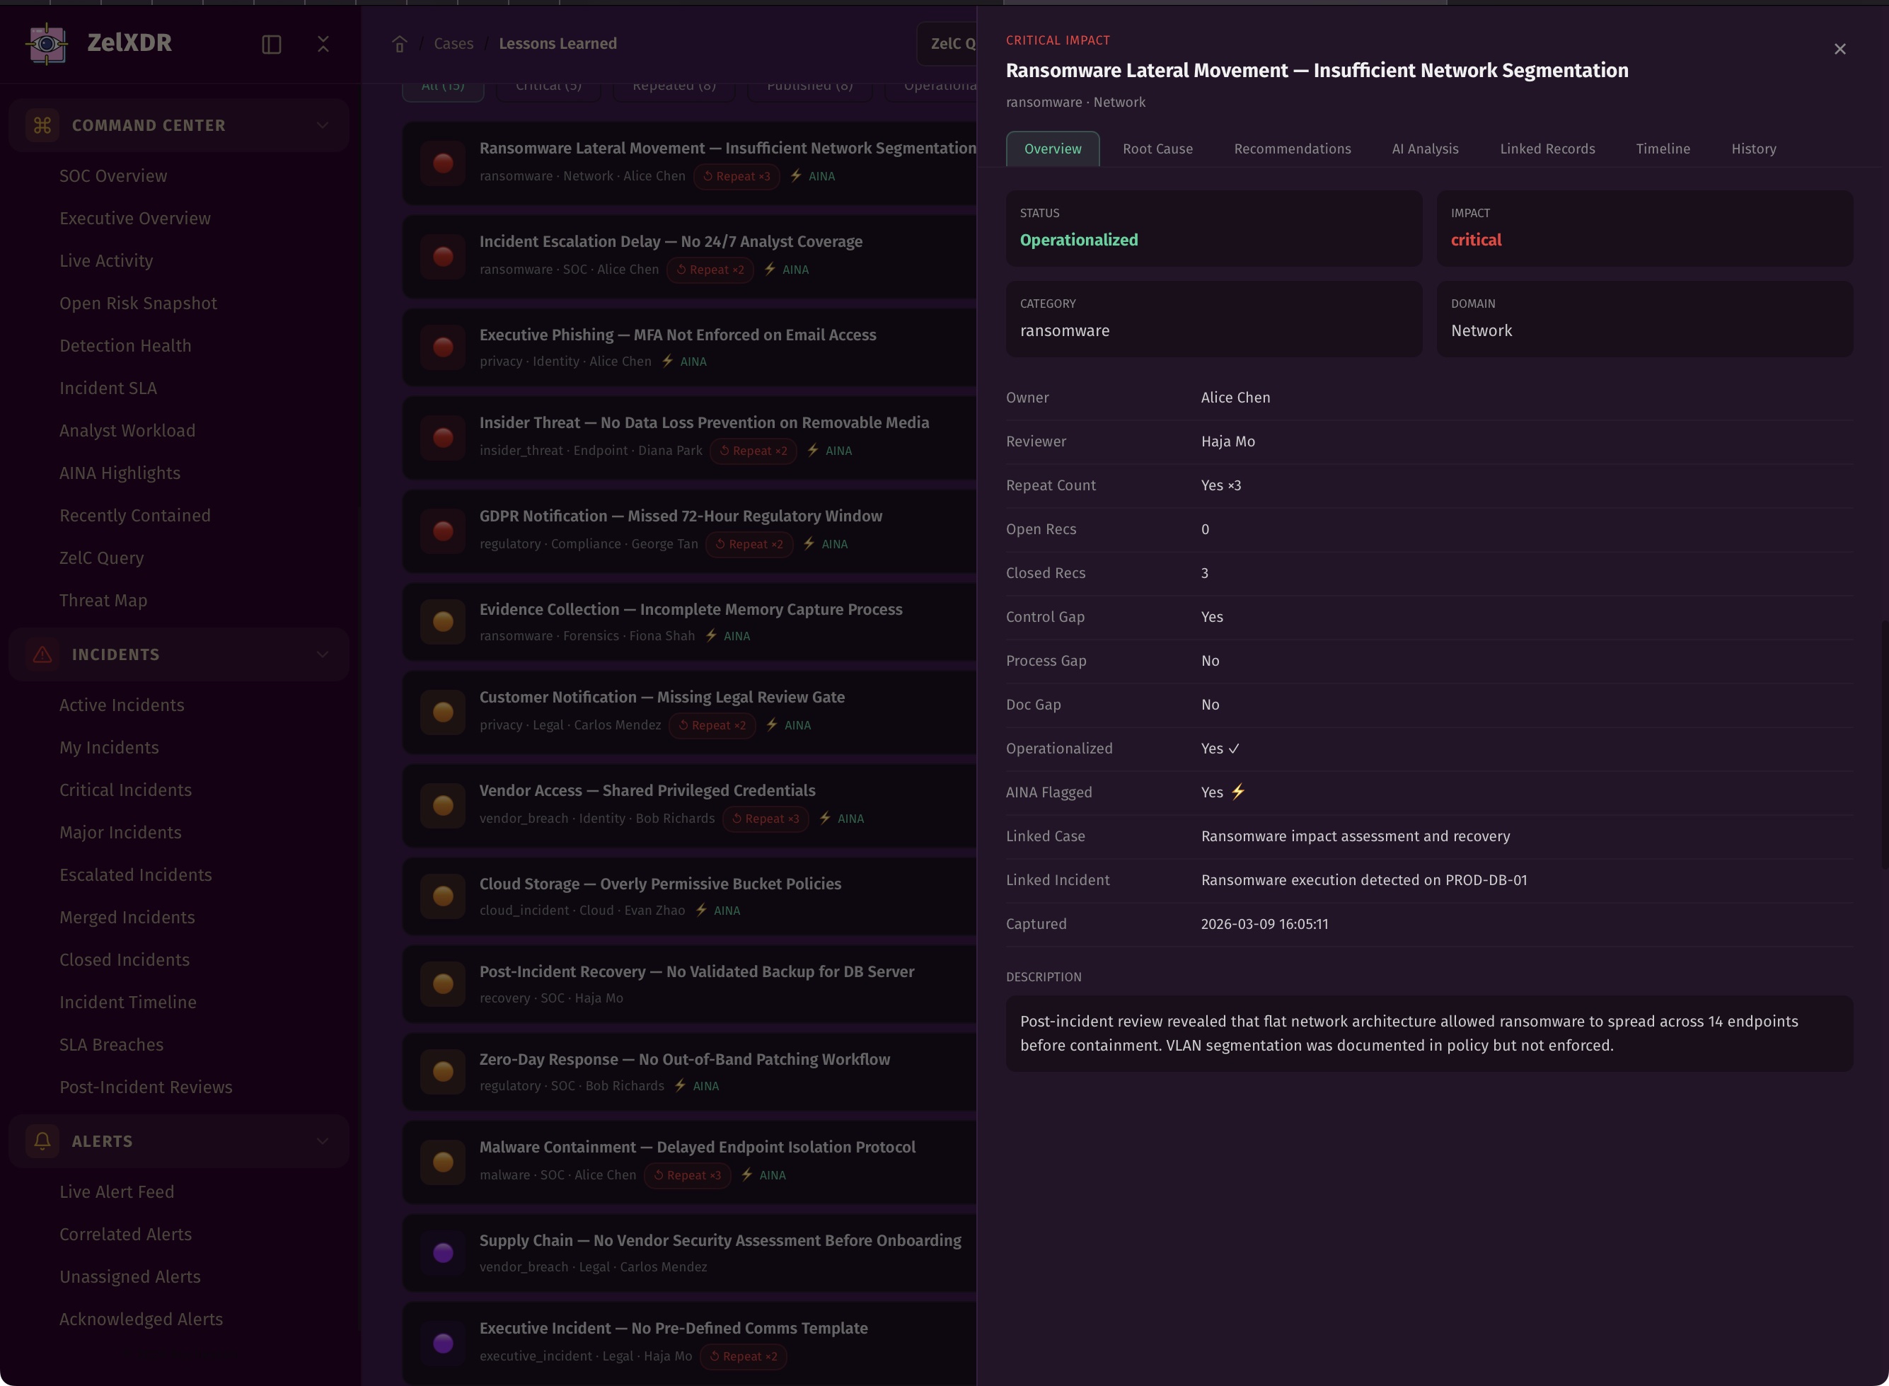
Task: Go to home via breadcrumb house icon
Action: 399,45
